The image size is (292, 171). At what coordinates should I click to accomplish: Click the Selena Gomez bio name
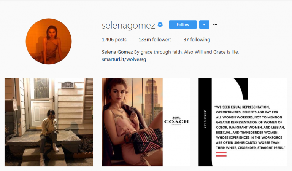coord(117,52)
